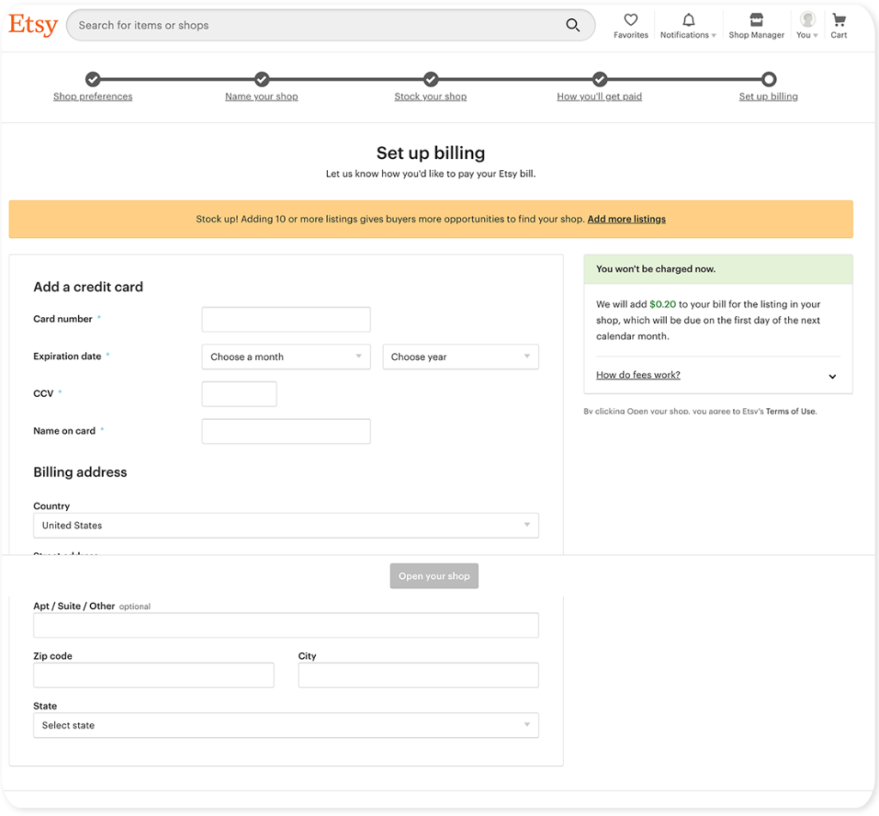Click the Card number field

click(286, 320)
